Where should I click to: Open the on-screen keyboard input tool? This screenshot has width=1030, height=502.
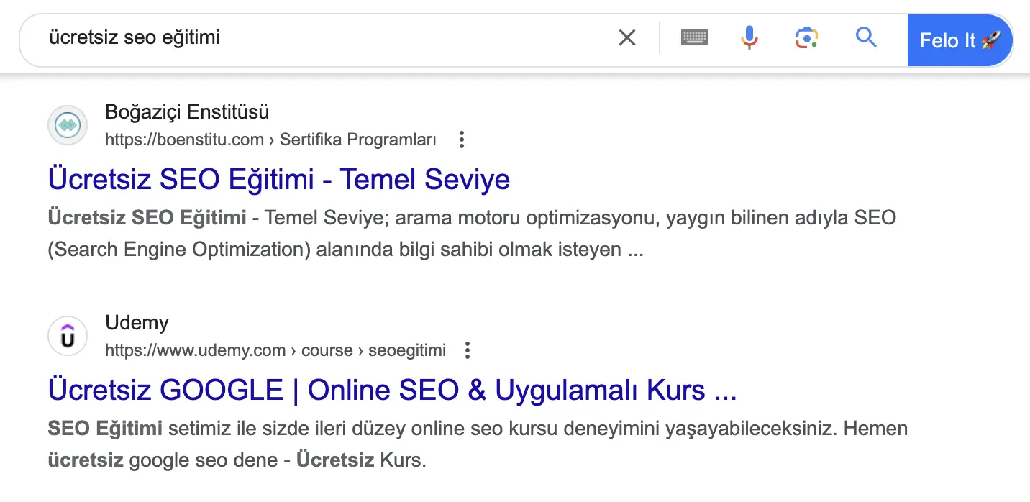click(695, 37)
